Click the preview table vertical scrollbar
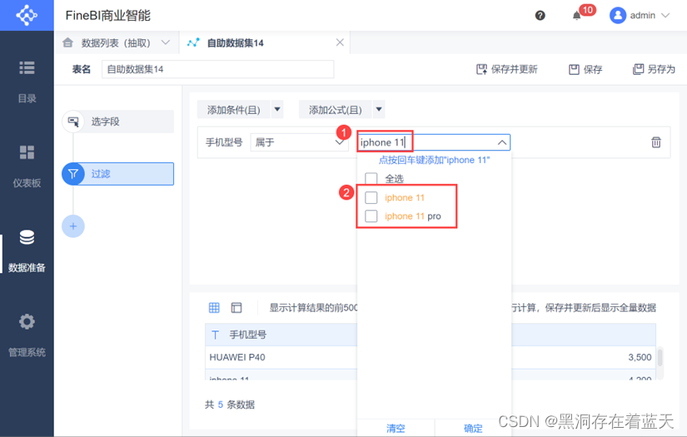 pyautogui.click(x=660, y=358)
